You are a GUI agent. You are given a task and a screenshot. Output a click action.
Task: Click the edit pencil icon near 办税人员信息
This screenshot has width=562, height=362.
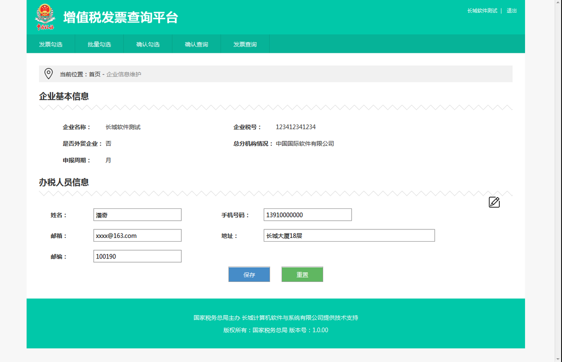click(x=494, y=202)
